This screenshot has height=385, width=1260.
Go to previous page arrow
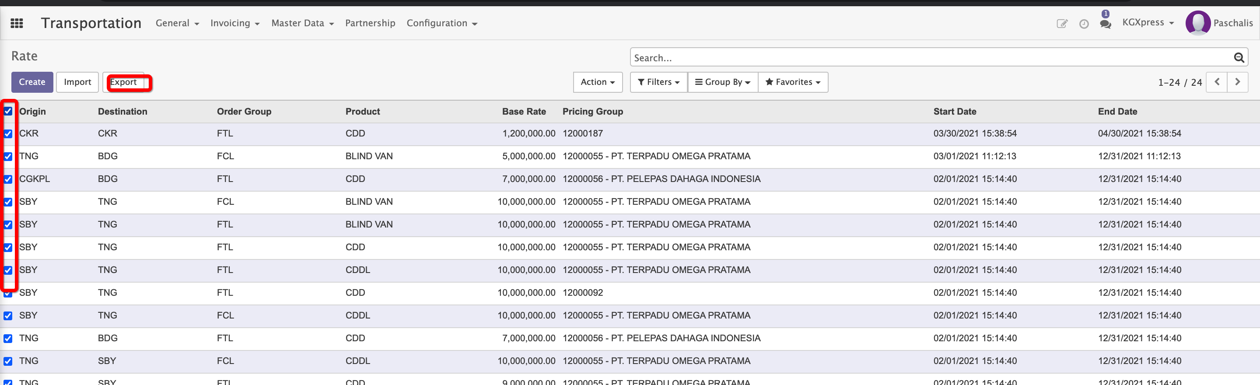[x=1216, y=82]
